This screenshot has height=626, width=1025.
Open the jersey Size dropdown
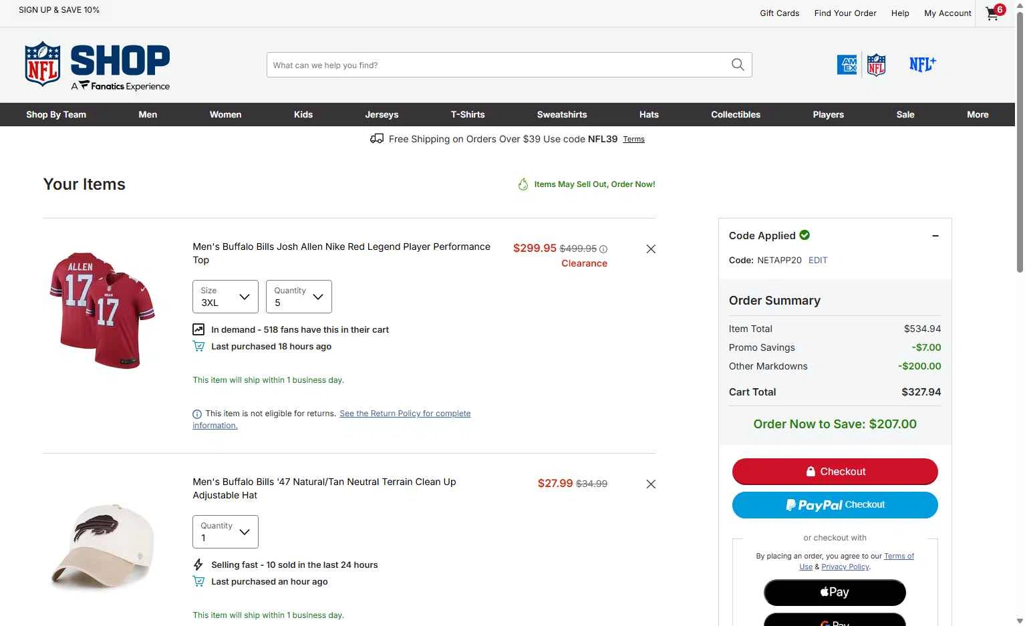[225, 297]
